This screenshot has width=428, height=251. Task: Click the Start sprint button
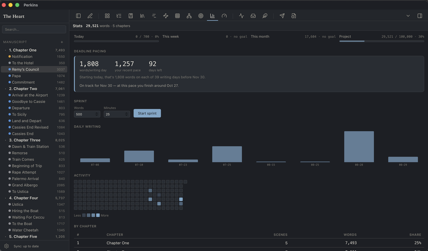coord(147,114)
